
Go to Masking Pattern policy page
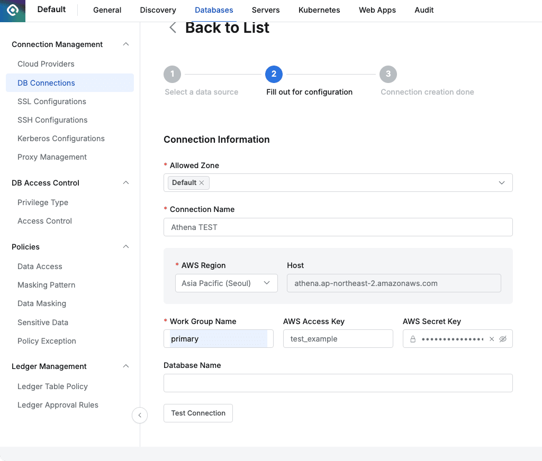tap(47, 285)
